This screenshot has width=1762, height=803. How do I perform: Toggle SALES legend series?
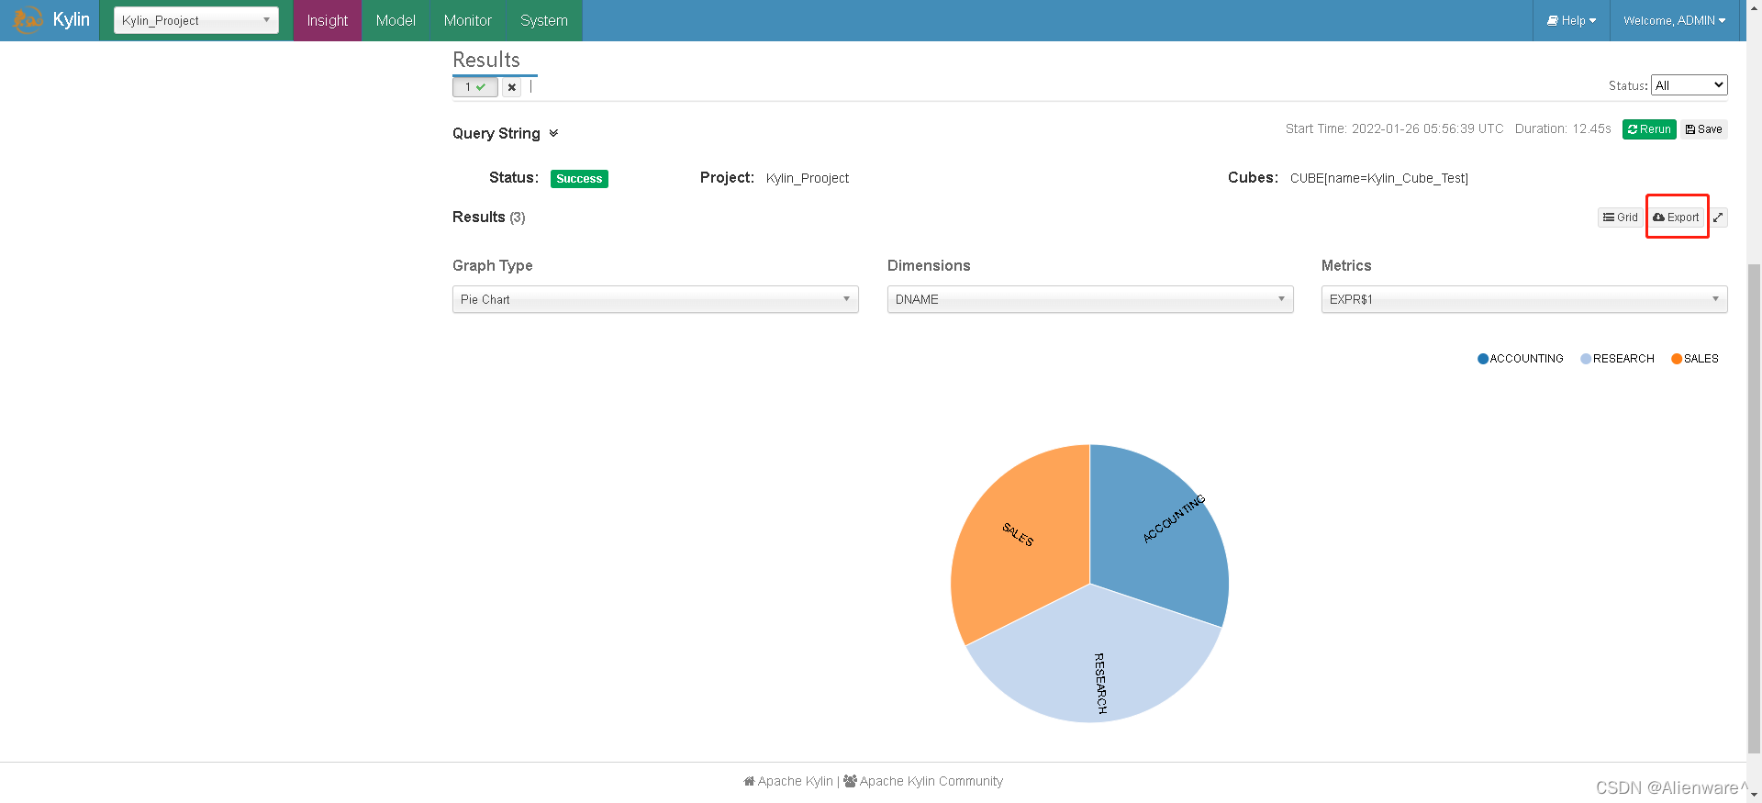click(x=1695, y=359)
